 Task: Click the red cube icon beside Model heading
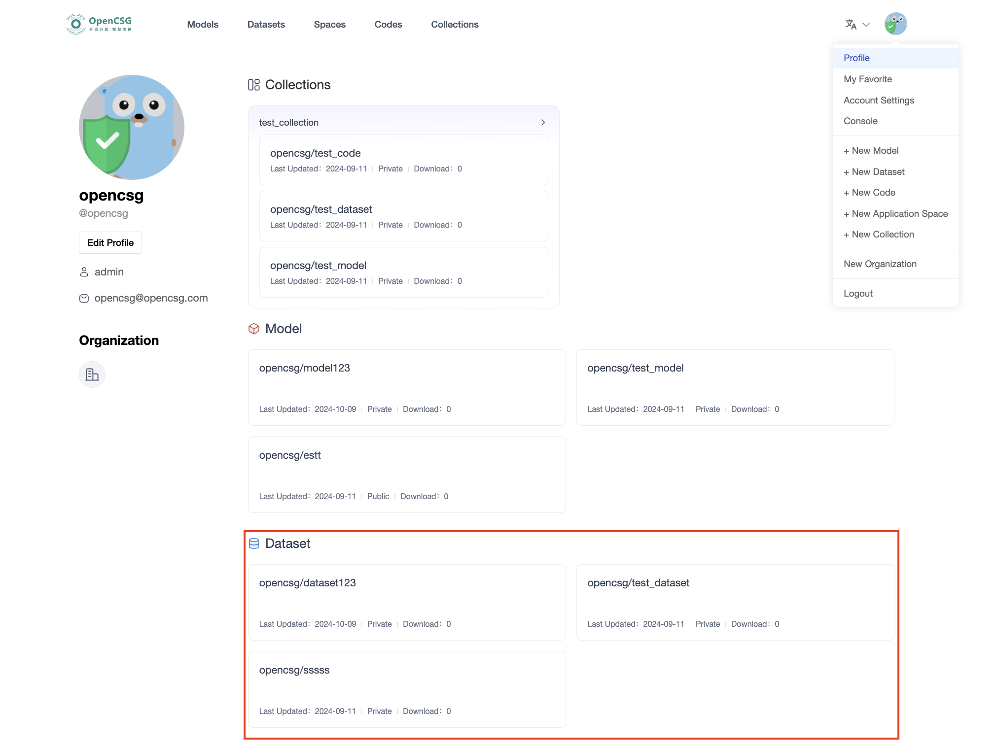click(253, 329)
